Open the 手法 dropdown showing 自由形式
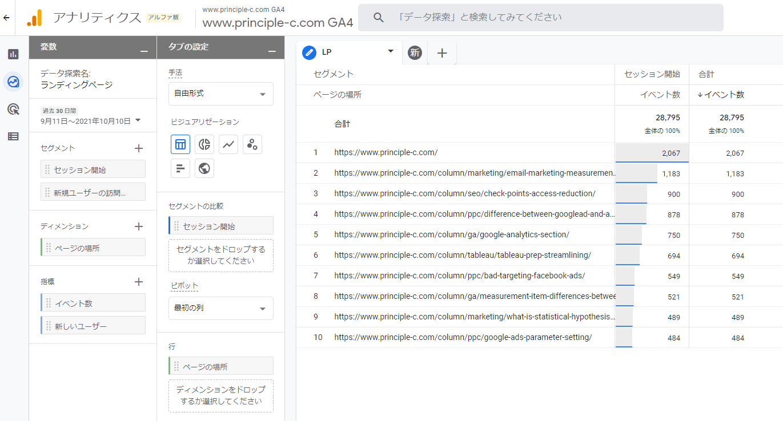Image resolution: width=783 pixels, height=421 pixels. (220, 94)
